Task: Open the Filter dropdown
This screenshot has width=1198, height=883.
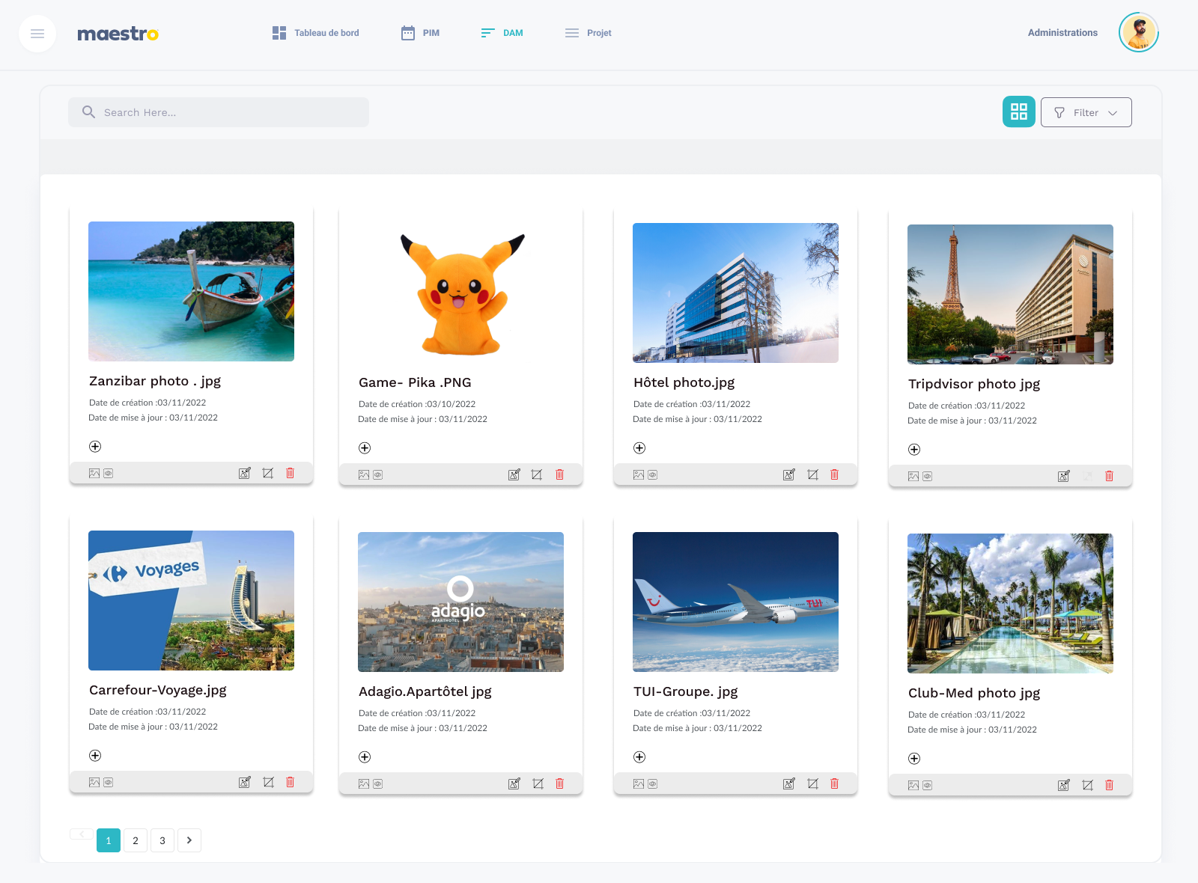Action: pos(1086,112)
